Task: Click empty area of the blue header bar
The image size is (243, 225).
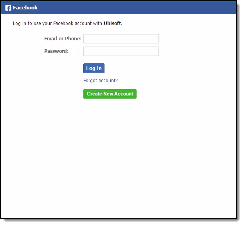Action: [x=137, y=8]
